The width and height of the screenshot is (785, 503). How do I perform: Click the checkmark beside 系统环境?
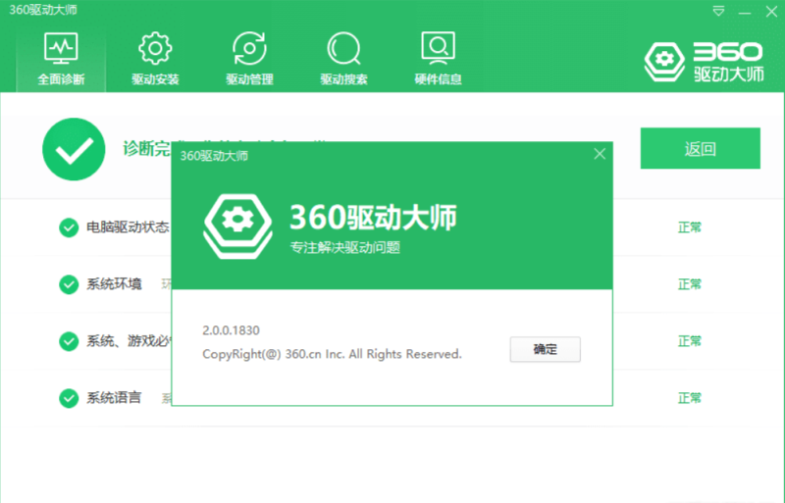pyautogui.click(x=69, y=284)
